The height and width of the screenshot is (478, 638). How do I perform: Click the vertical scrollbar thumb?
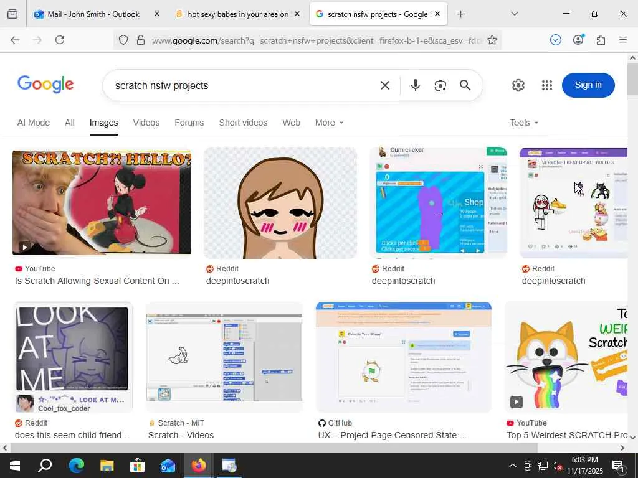click(632, 79)
